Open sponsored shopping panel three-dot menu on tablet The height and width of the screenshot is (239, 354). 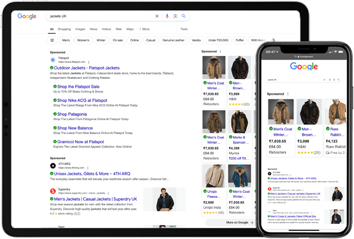tap(221, 51)
